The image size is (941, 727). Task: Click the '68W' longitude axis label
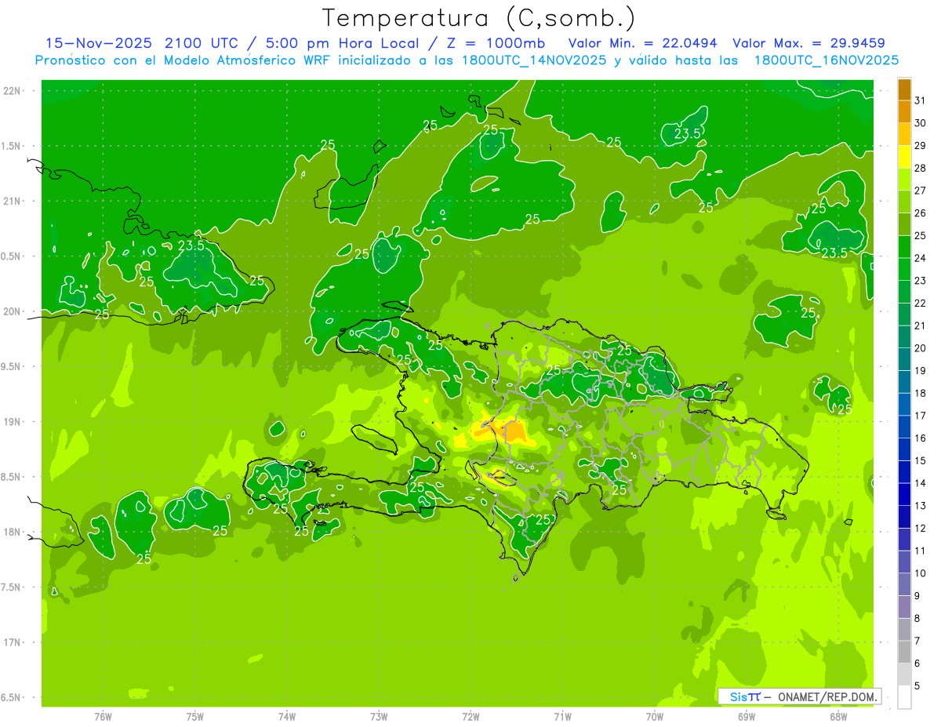tap(838, 716)
